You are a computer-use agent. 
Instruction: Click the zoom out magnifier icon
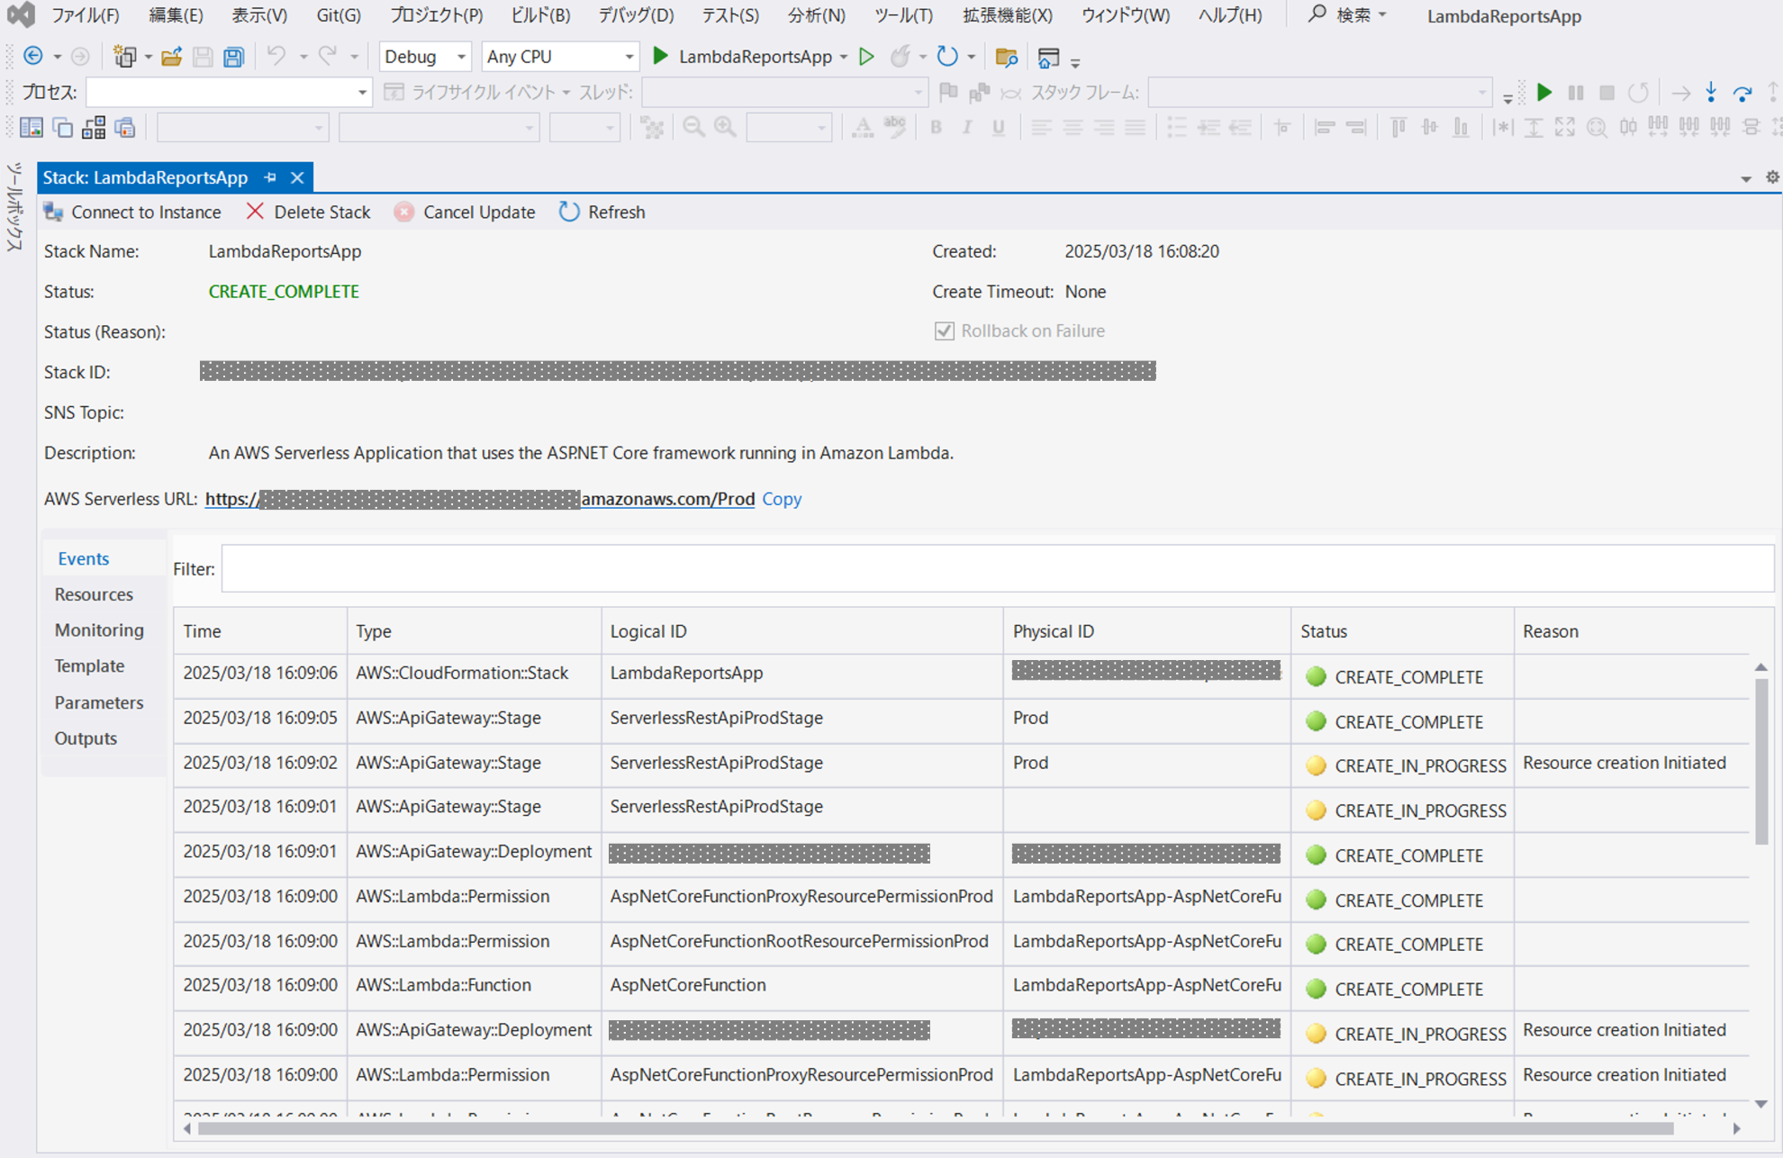point(693,128)
